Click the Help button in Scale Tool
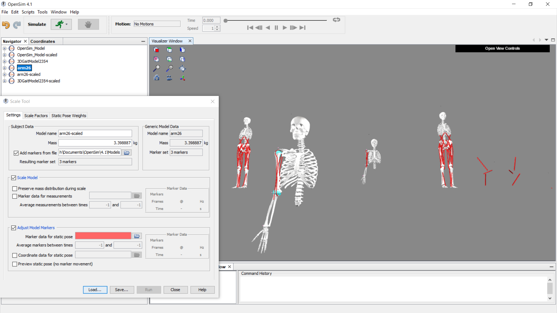557x313 pixels. click(202, 290)
